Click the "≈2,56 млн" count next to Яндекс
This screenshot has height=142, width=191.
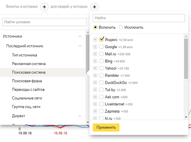click(x=126, y=40)
